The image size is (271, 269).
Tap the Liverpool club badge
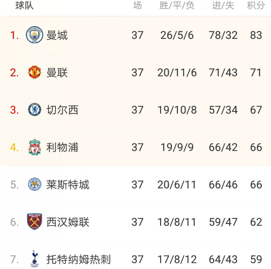coord(35,147)
